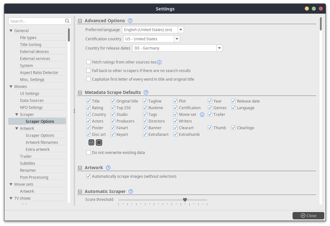Viewport: 330px width, 226px height.
Task: Tick Do not overwrite existing data
Action: 89,152
